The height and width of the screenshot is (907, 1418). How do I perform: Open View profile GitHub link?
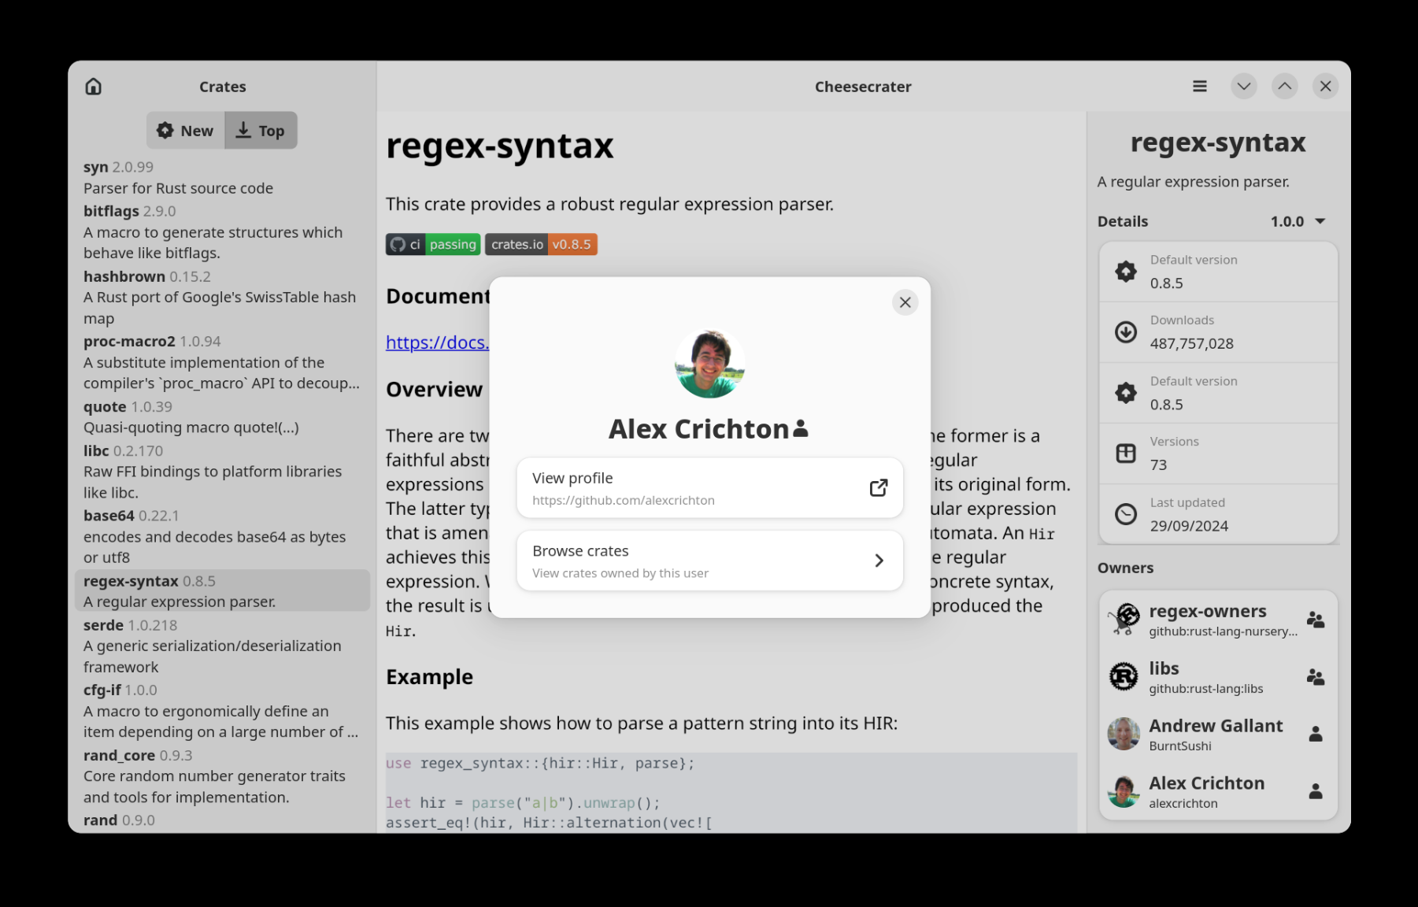click(x=710, y=488)
